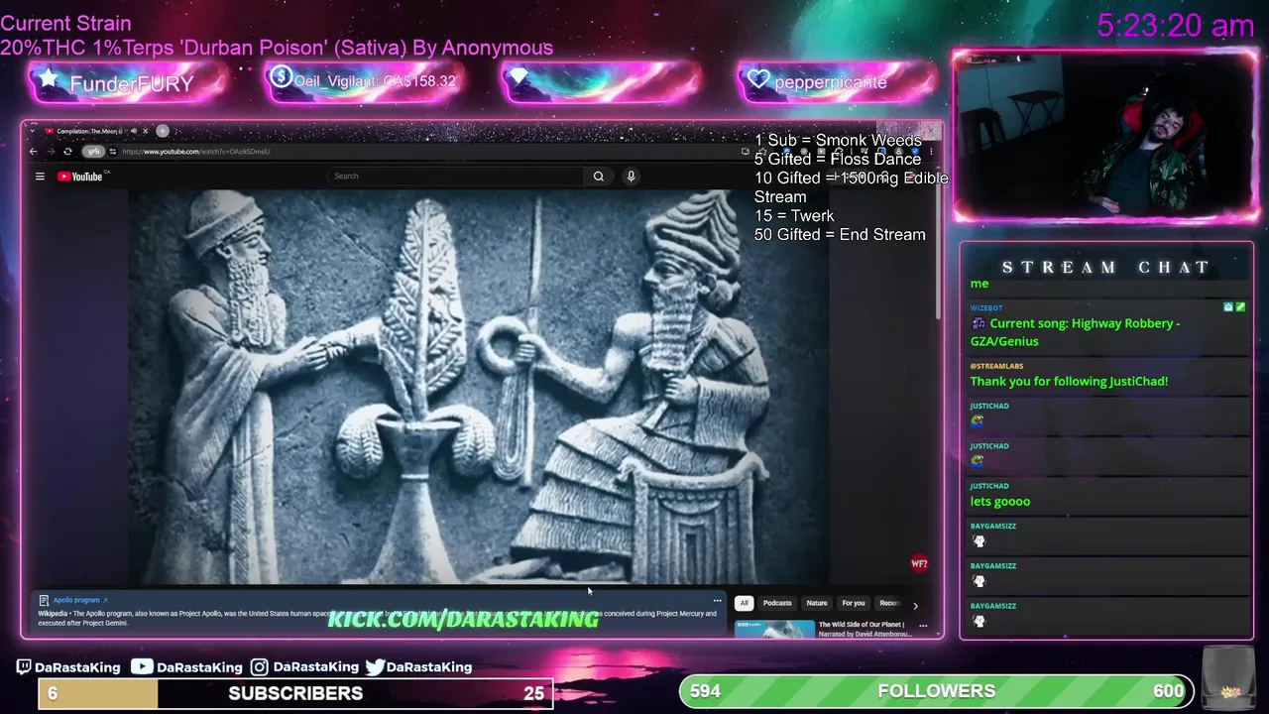Close the Compilation: The Moon browser tab
The image size is (1269, 714).
[x=145, y=131]
